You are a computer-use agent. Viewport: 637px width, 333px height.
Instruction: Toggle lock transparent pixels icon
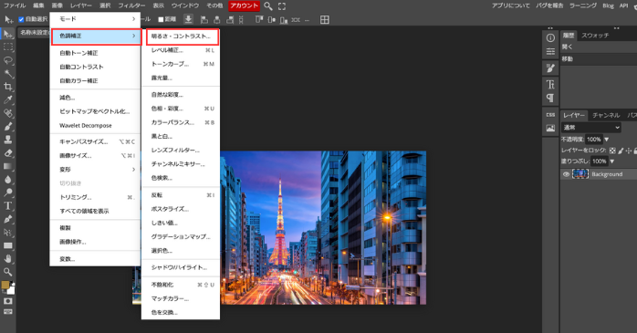(x=612, y=151)
